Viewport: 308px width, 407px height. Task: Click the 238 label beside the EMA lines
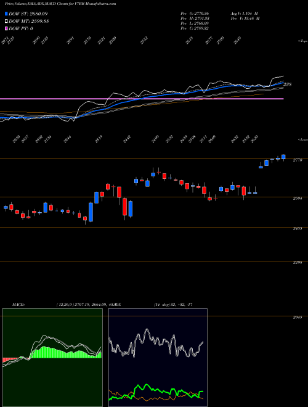[288, 84]
